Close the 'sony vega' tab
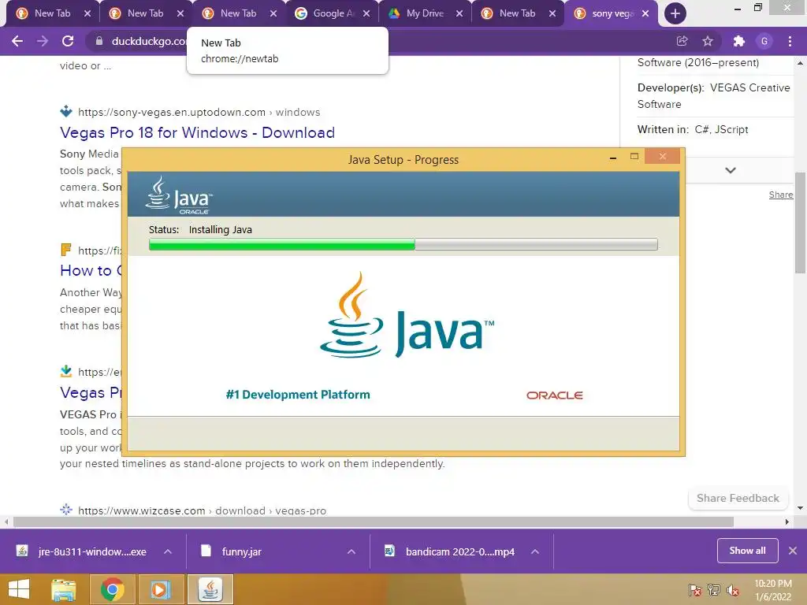This screenshot has width=807, height=605. 645,13
